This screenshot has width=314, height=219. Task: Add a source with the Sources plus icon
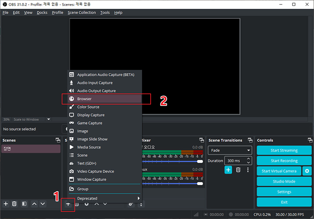pyautogui.click(x=68, y=204)
